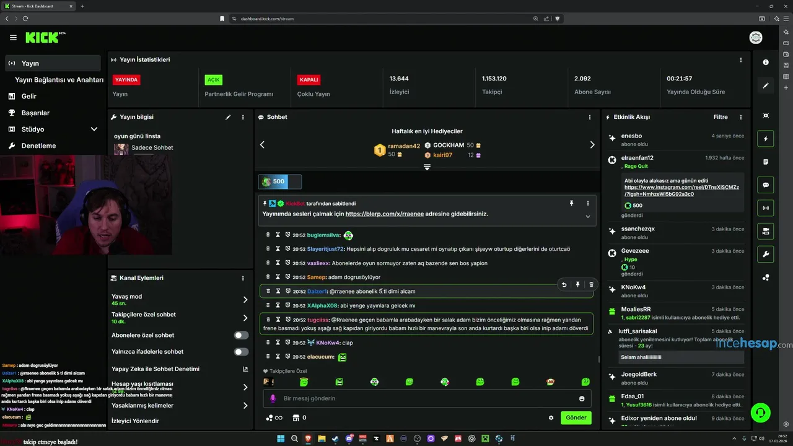This screenshot has width=793, height=446.
Task: Open Yayın İstatistikleri options menu
Action: 740,60
